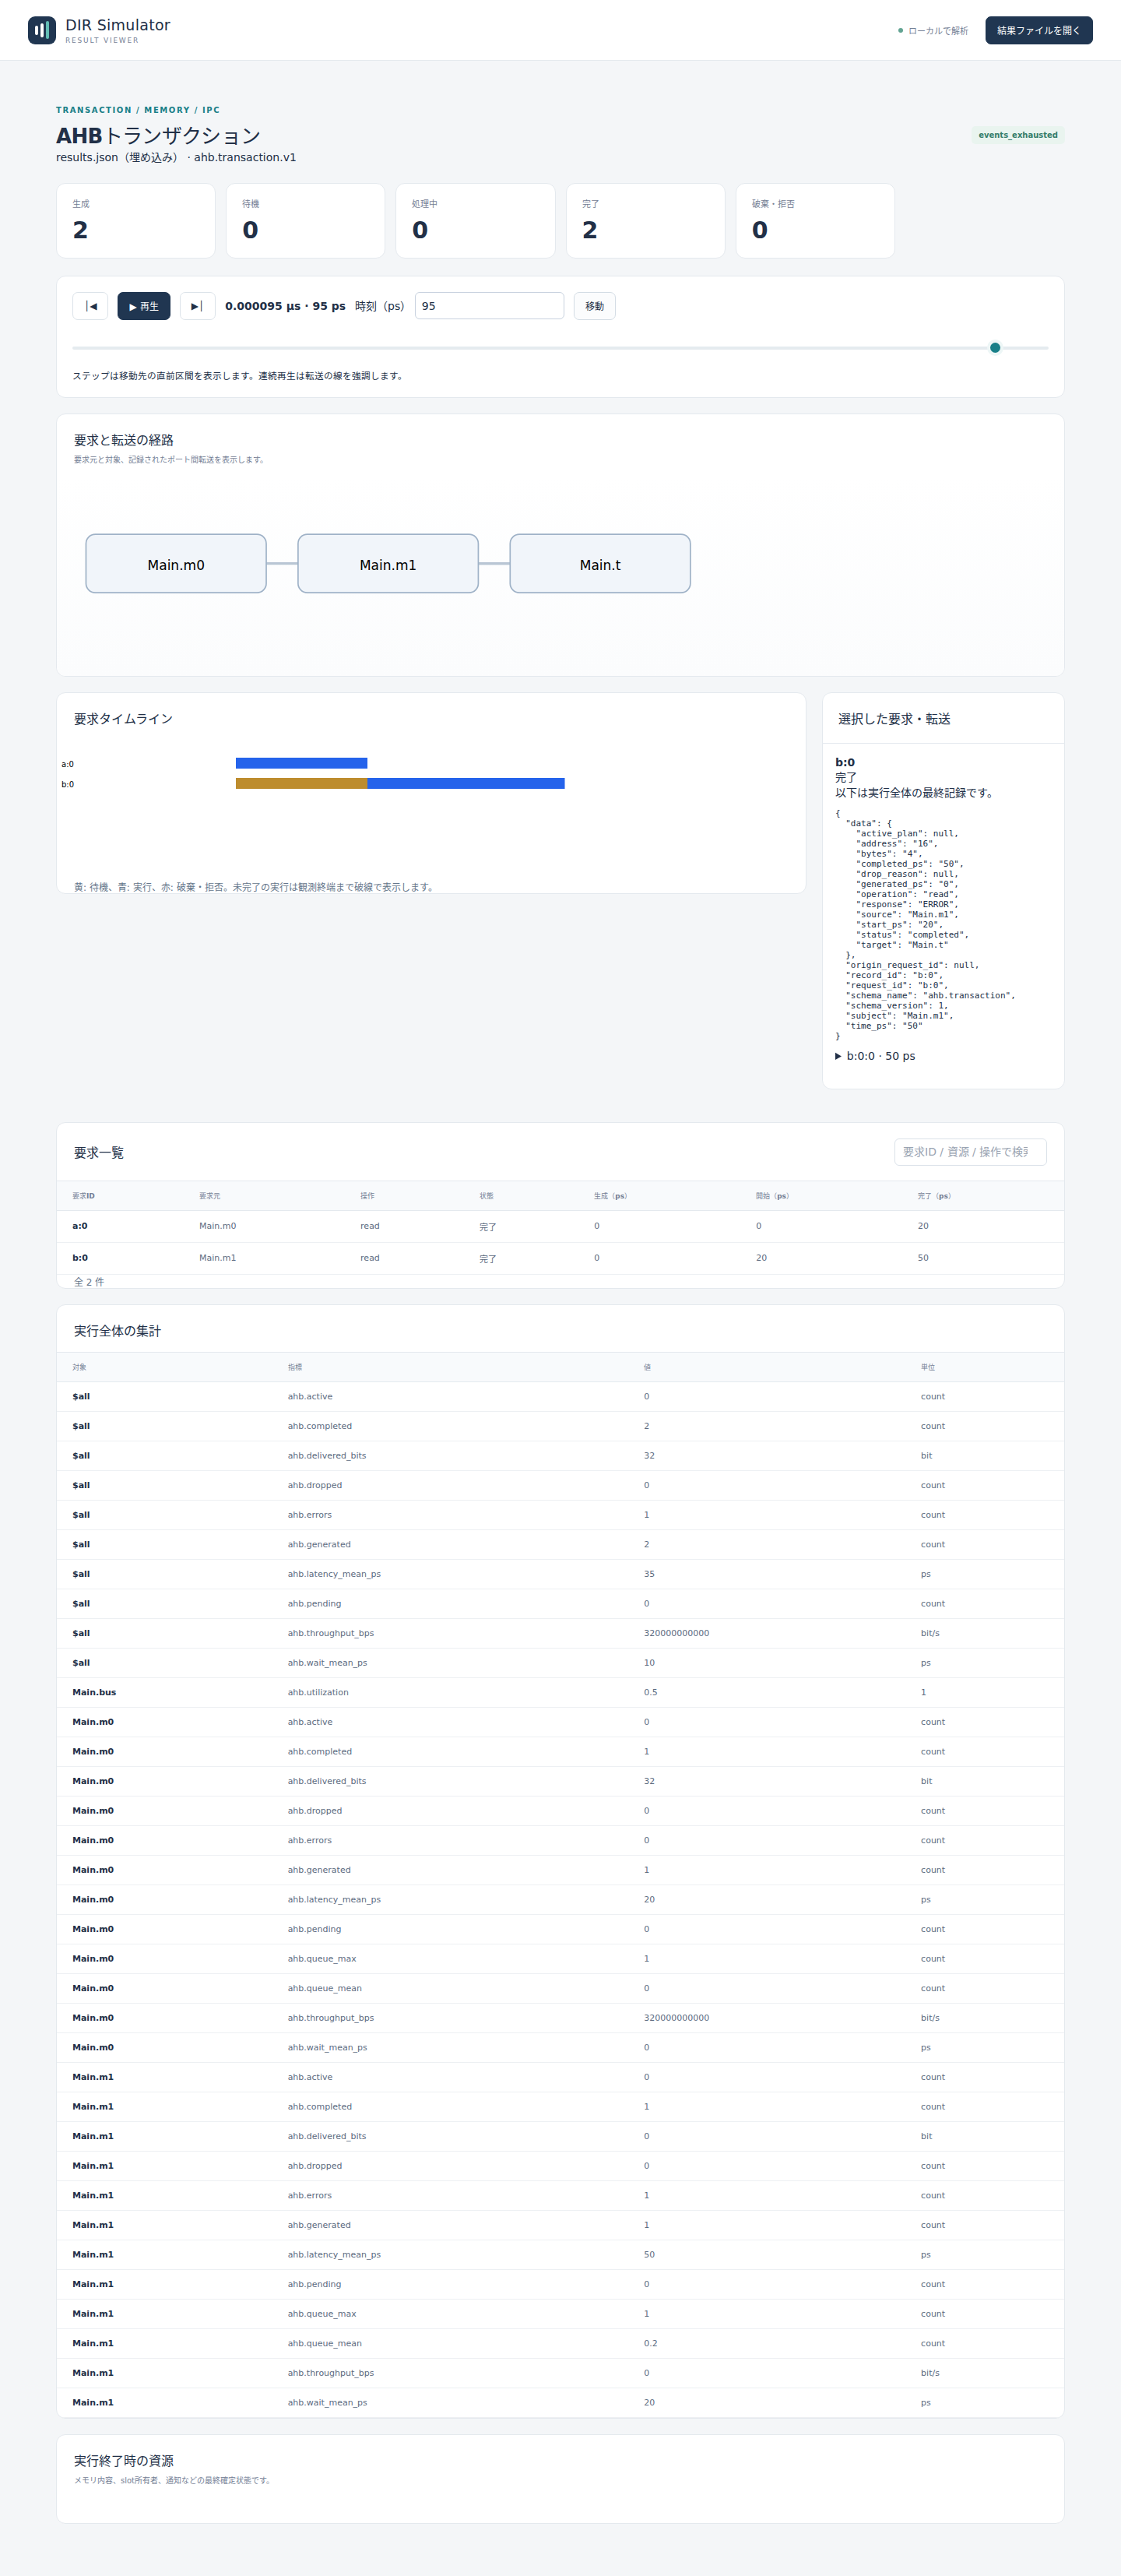Click the 処理中 count card
Screen dimensions: 1121x2576
(x=476, y=221)
